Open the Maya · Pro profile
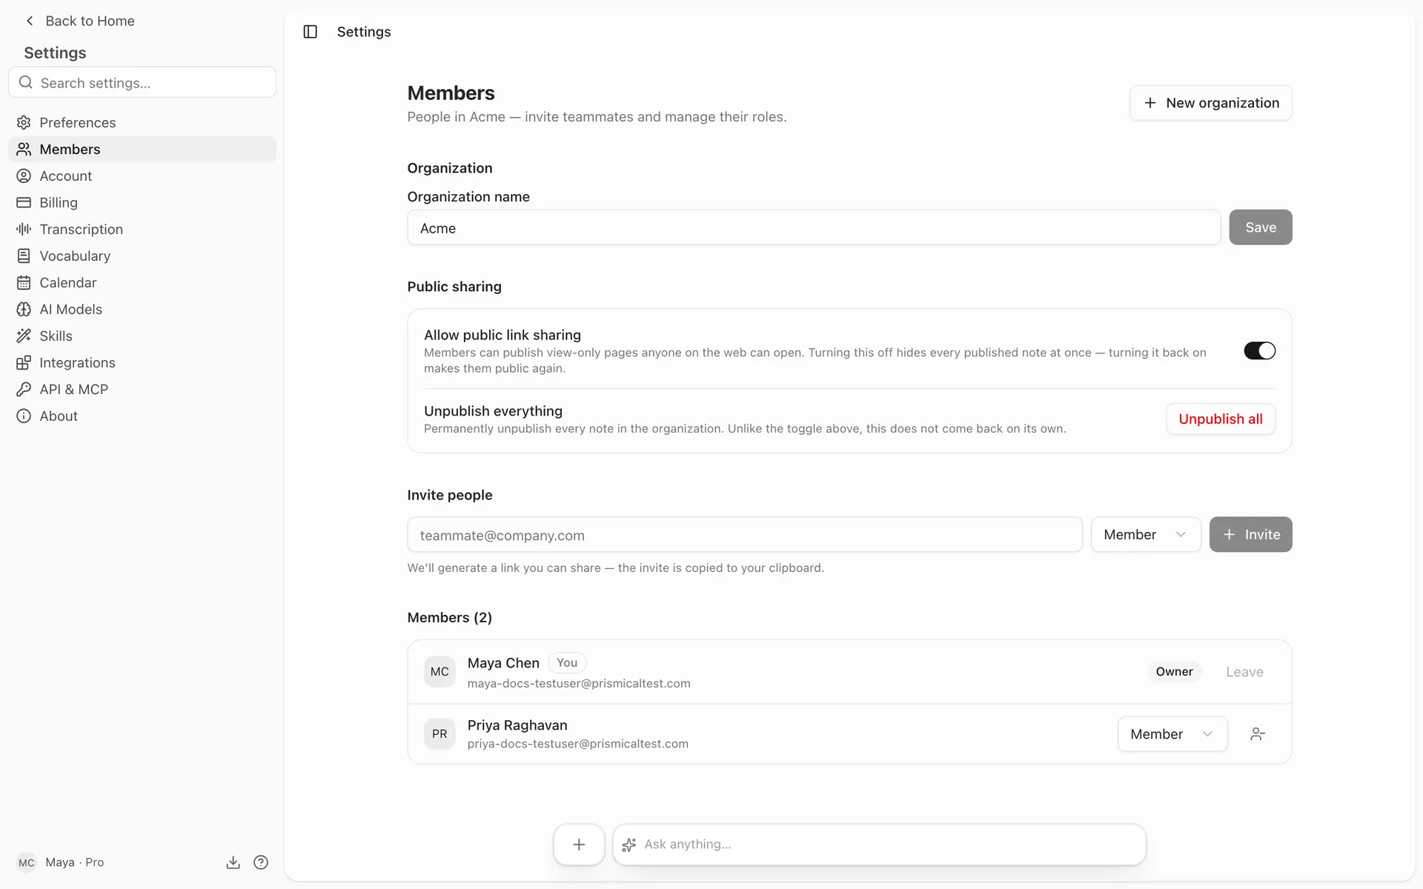 [x=61, y=862]
